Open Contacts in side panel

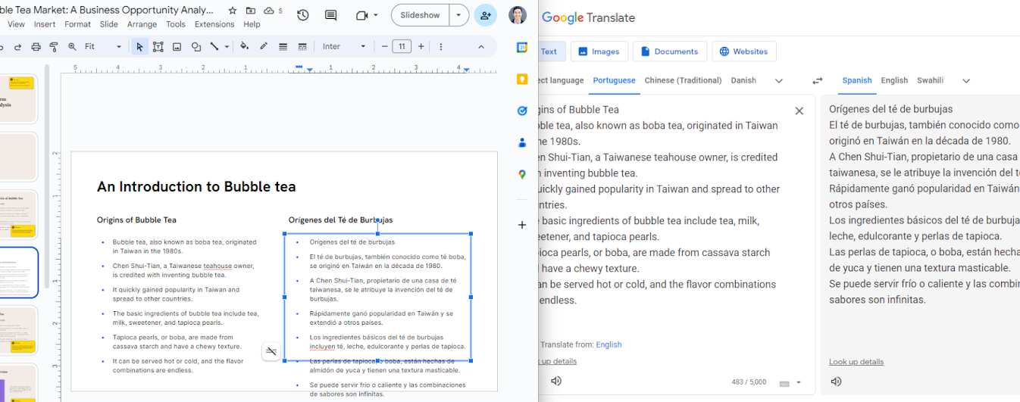[x=522, y=142]
